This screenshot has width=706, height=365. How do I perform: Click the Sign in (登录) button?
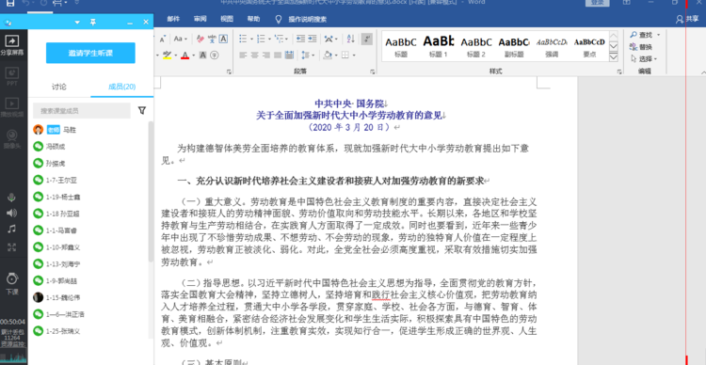click(x=597, y=3)
